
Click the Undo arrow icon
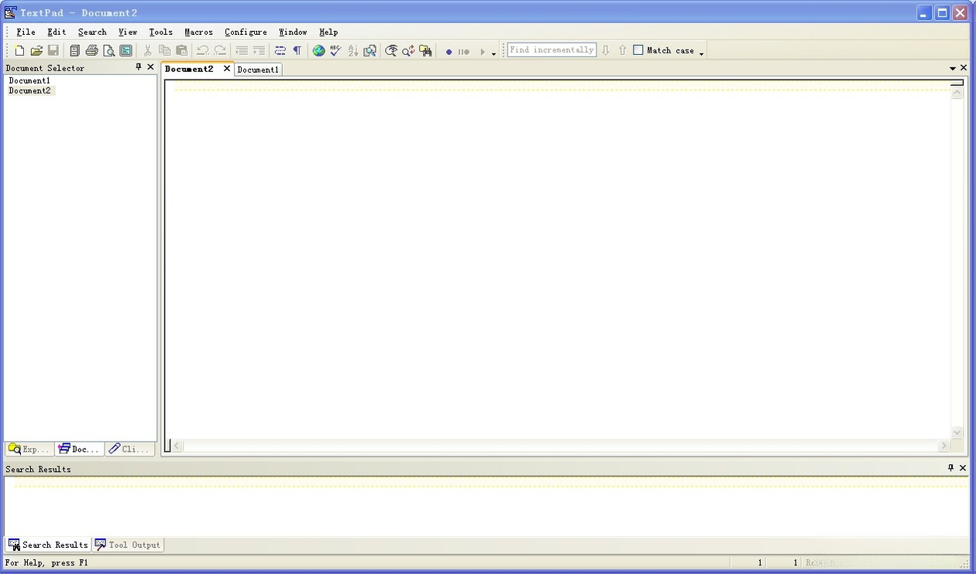coord(202,50)
